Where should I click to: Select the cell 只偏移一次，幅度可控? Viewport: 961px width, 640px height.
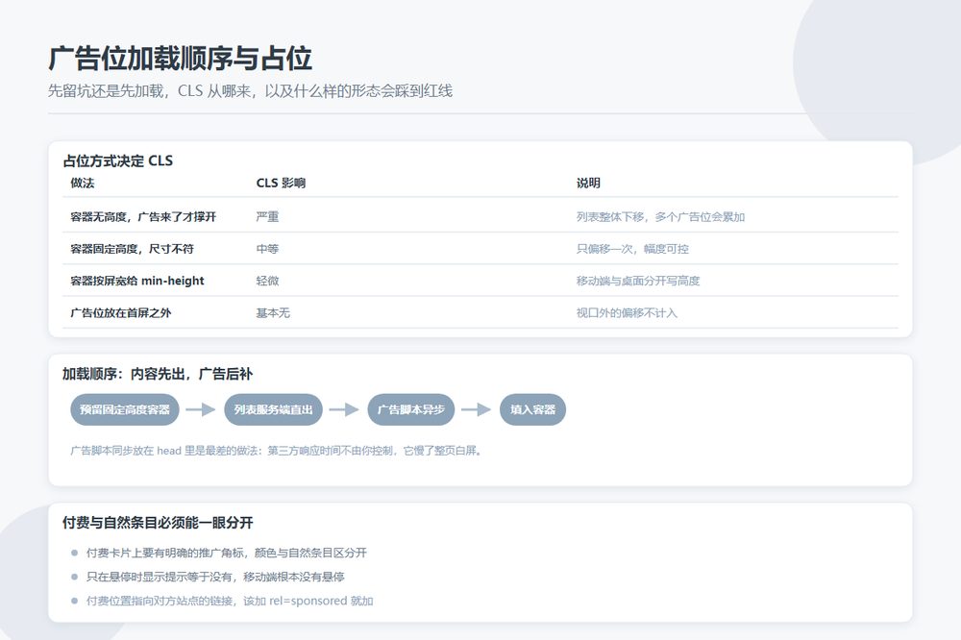[x=632, y=249]
